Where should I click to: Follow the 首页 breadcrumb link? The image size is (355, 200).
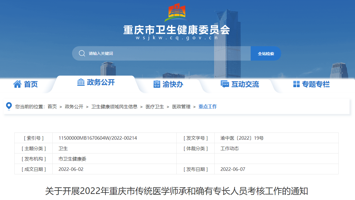coord(52,107)
